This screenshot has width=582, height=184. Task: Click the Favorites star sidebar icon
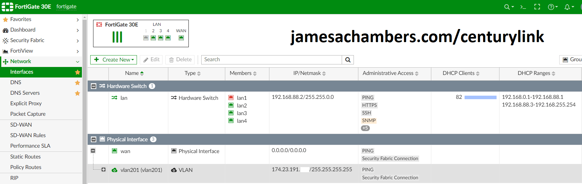pos(5,19)
